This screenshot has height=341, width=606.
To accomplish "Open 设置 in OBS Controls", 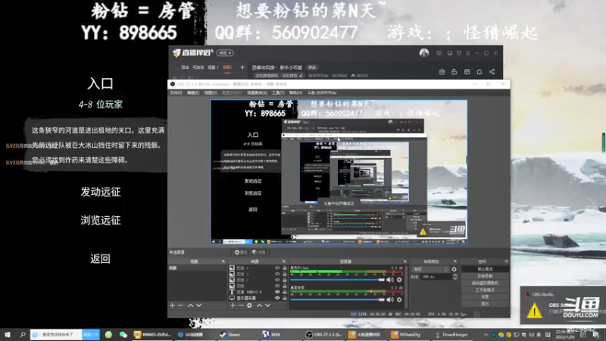I will pyautogui.click(x=485, y=297).
